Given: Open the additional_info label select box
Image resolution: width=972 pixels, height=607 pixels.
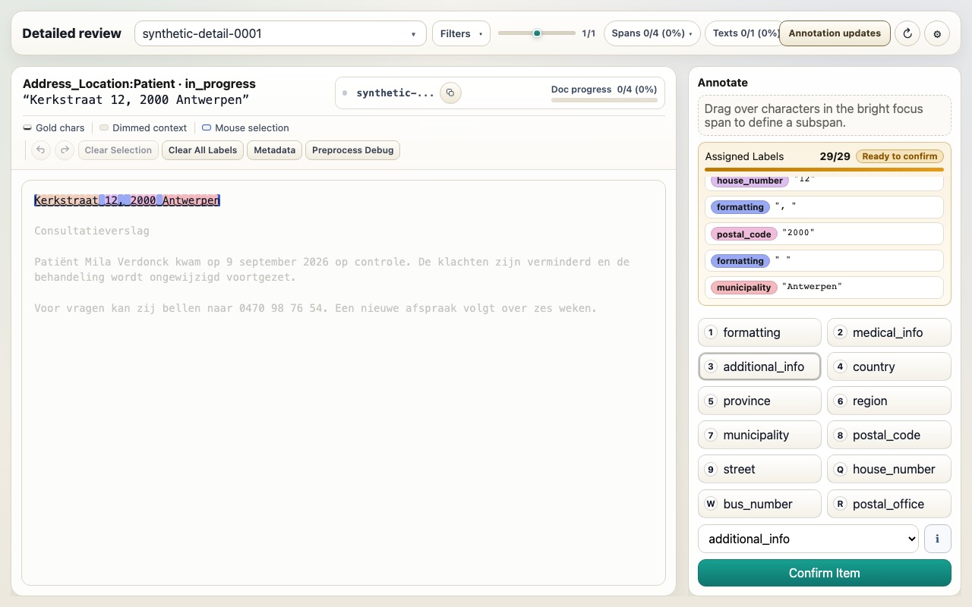Looking at the screenshot, I should (x=808, y=539).
